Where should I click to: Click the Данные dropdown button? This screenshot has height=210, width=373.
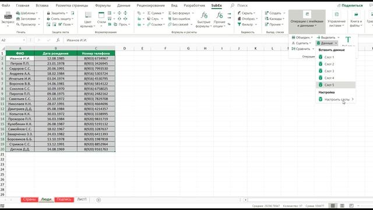(x=327, y=43)
